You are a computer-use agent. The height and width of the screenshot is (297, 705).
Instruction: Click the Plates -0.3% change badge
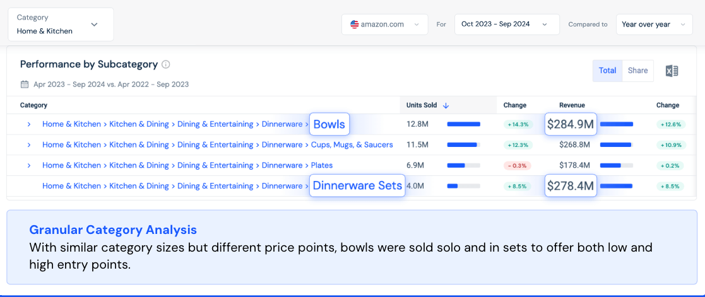(x=517, y=166)
